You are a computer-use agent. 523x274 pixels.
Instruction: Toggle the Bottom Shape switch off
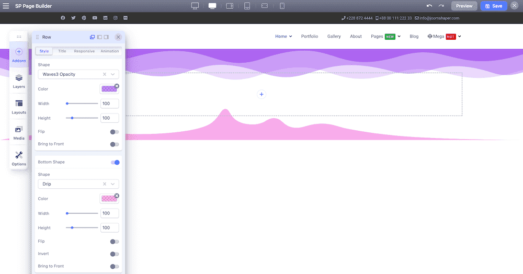click(x=115, y=162)
